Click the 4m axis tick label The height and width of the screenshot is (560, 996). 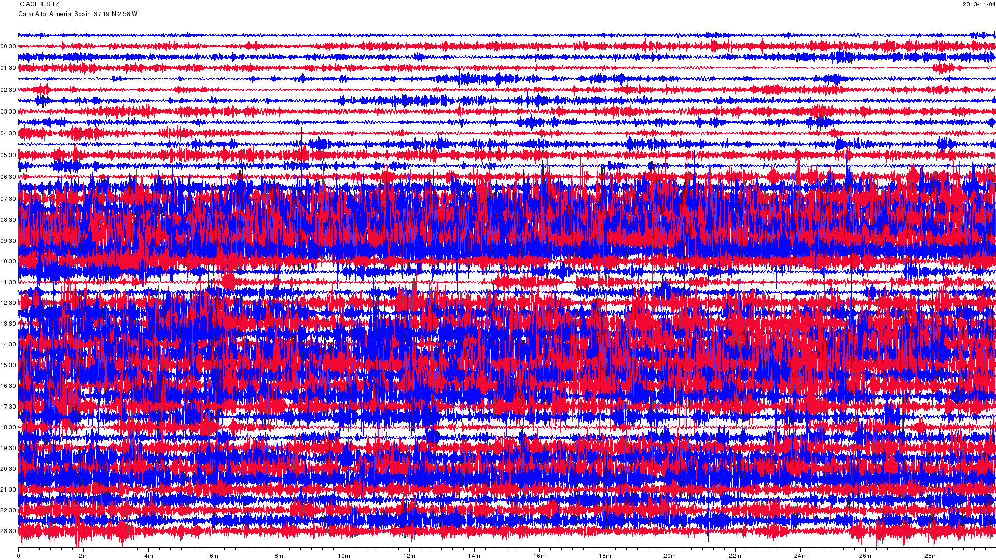[149, 556]
